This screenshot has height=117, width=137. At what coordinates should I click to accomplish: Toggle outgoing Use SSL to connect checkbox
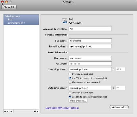(x=70, y=97)
